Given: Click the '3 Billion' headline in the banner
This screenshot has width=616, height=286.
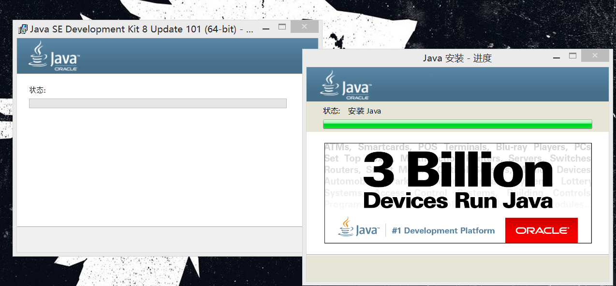Looking at the screenshot, I should click(458, 170).
